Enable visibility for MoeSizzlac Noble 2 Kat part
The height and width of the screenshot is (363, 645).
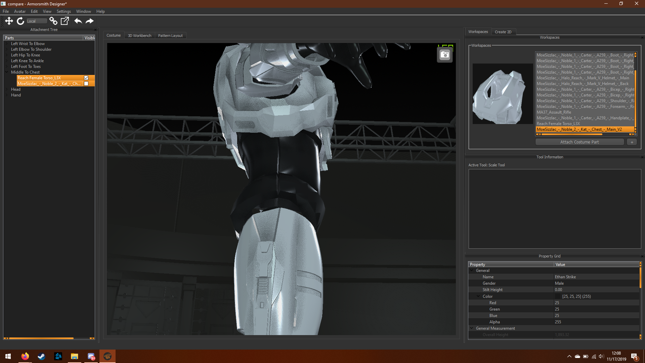click(x=86, y=84)
